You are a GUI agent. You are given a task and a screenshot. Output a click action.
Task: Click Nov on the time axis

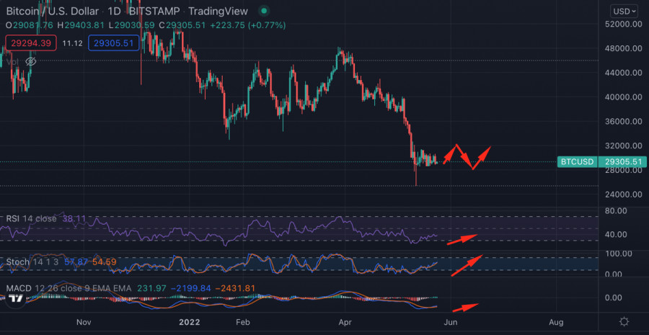coord(84,322)
